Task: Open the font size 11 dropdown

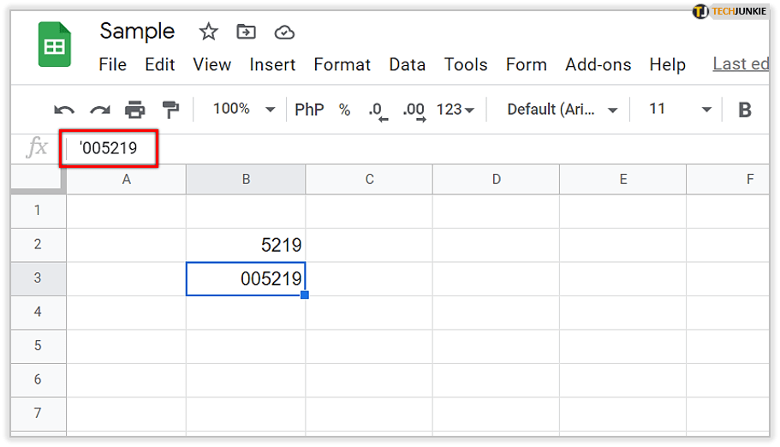Action: pyautogui.click(x=680, y=109)
